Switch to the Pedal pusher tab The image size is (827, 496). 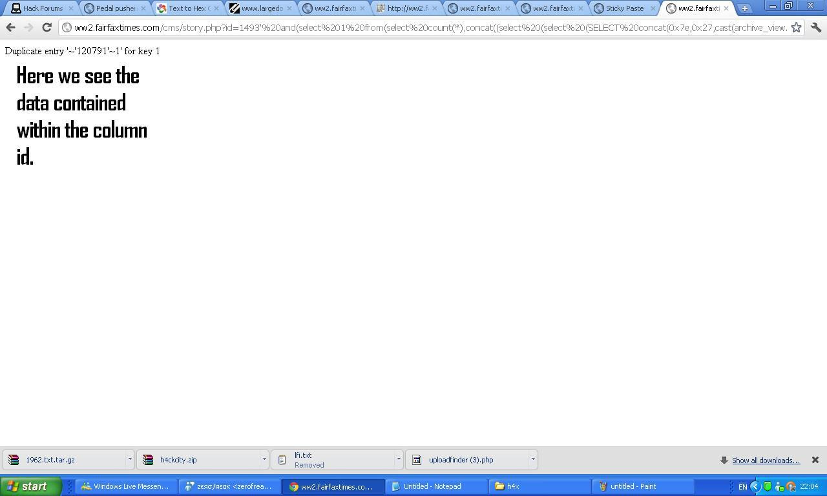(116, 8)
